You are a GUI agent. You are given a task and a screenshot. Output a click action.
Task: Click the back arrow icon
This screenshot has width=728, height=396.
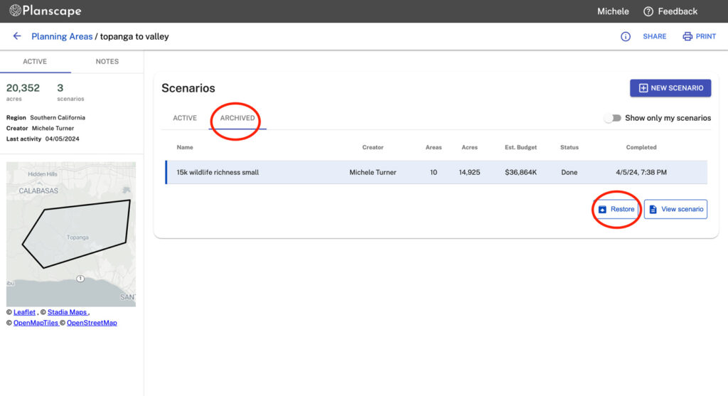[x=17, y=36]
